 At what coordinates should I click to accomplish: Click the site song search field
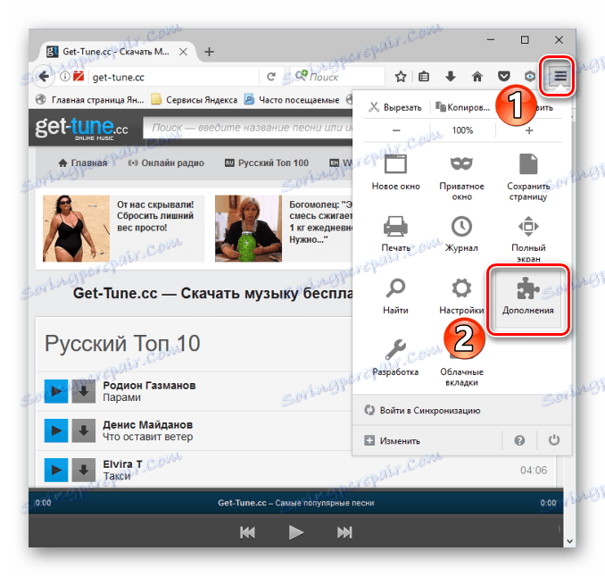point(248,128)
